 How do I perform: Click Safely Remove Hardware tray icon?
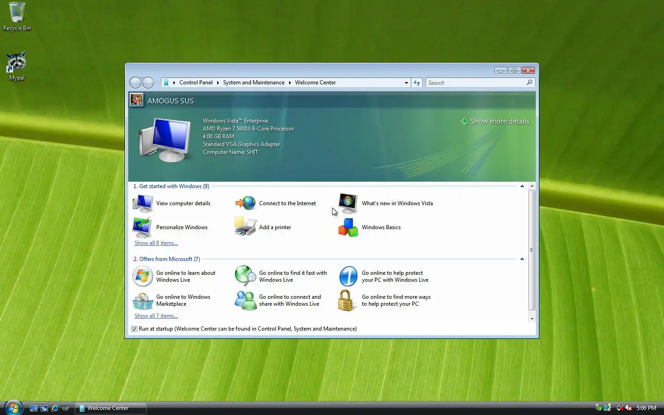(x=599, y=408)
